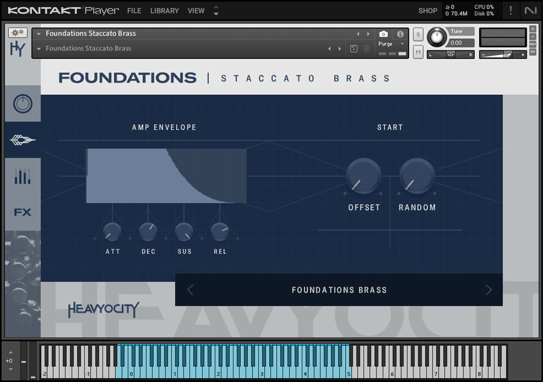This screenshot has height=382, width=543.
Task: Click the Tune knob
Action: (437, 37)
